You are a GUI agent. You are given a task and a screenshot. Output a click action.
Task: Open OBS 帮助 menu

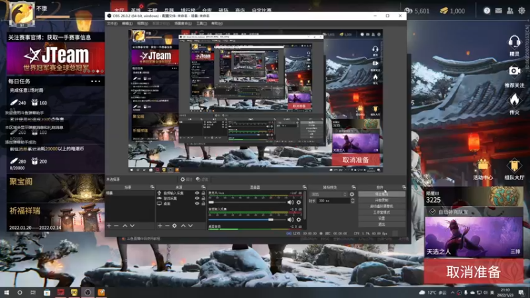coord(217,24)
